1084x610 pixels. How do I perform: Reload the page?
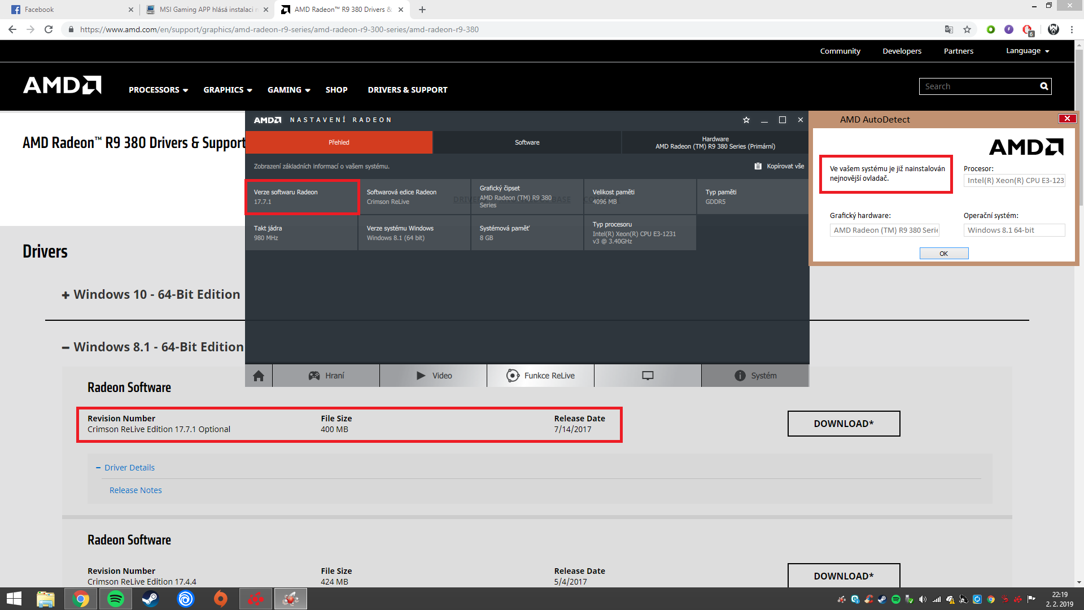49,29
